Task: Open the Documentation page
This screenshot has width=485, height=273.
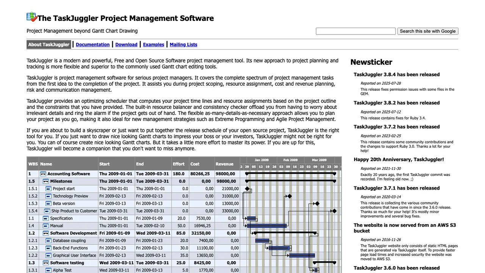Action: [x=92, y=44]
